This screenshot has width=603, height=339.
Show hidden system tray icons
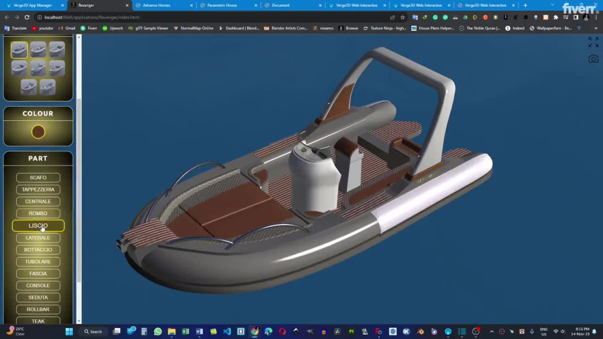click(x=491, y=331)
